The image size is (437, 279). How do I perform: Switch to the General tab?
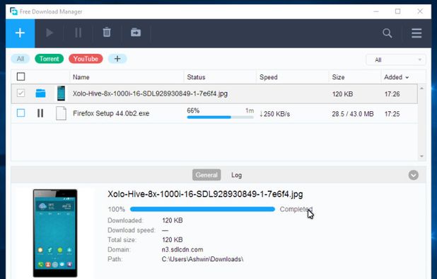(206, 175)
